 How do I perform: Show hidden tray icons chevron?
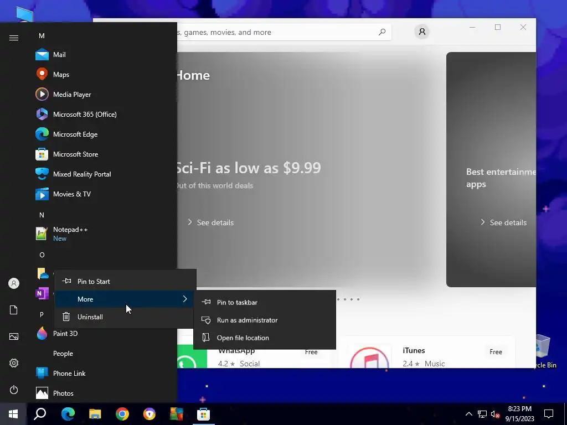click(468, 414)
